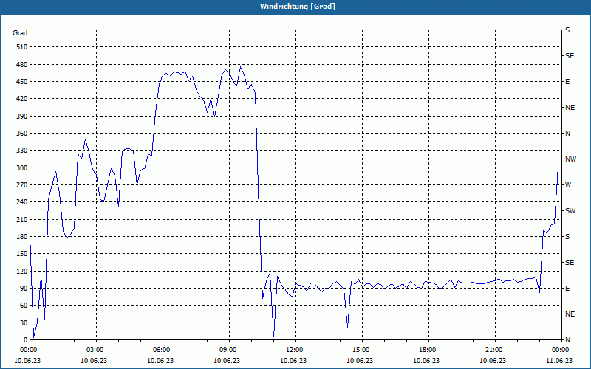Select the 10.06.23 date under 18:00
The image size is (591, 369).
(426, 361)
